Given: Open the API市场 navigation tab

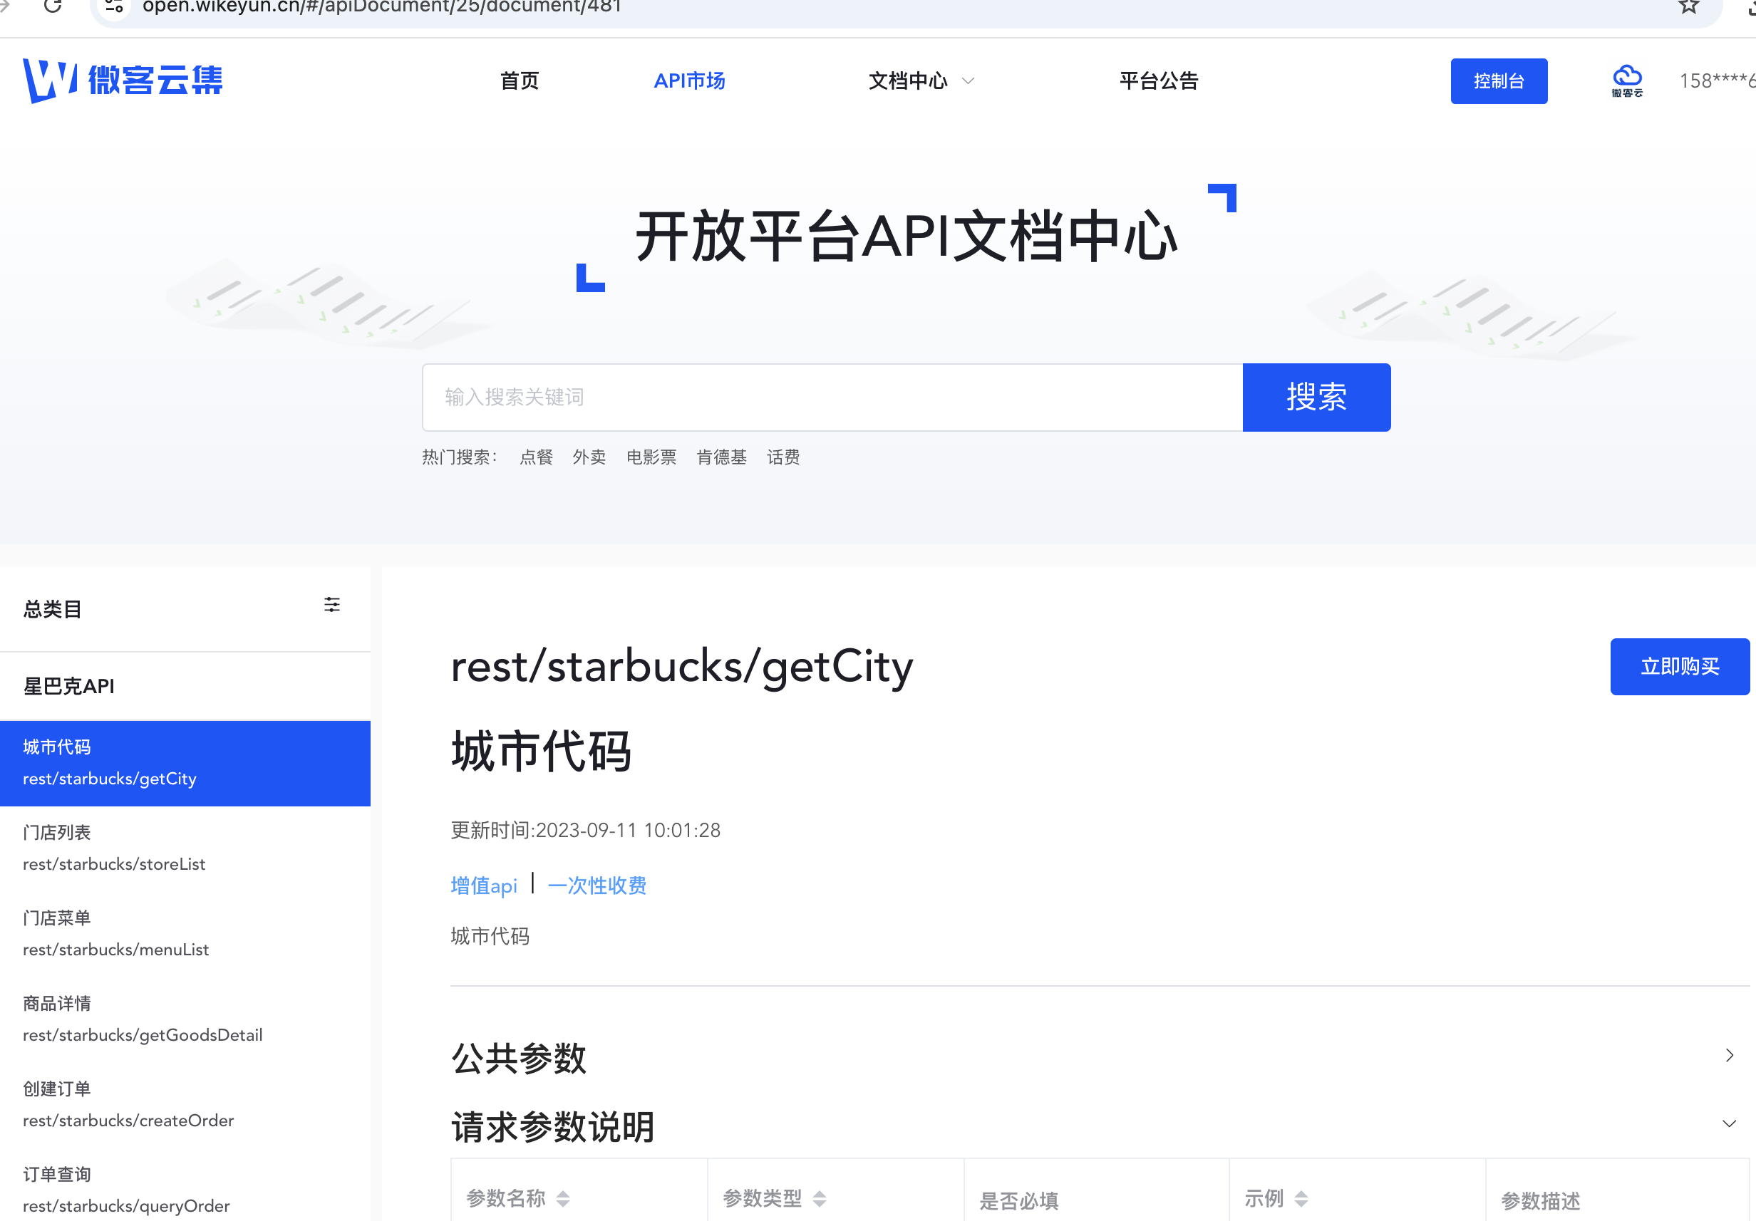Looking at the screenshot, I should tap(689, 80).
